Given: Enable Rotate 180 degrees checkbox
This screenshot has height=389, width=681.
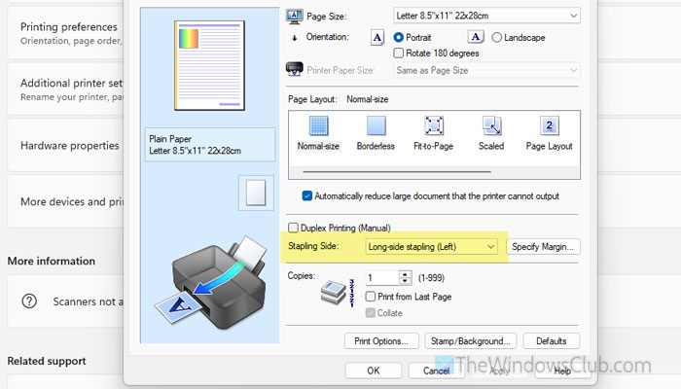Looking at the screenshot, I should 398,53.
